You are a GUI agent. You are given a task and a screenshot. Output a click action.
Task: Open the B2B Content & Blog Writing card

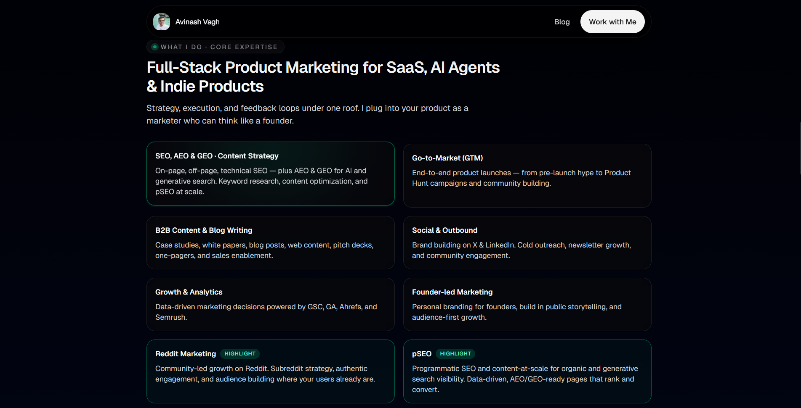pyautogui.click(x=270, y=242)
